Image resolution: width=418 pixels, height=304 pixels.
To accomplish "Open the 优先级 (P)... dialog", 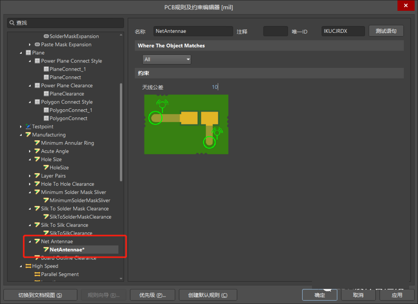I will (x=152, y=295).
